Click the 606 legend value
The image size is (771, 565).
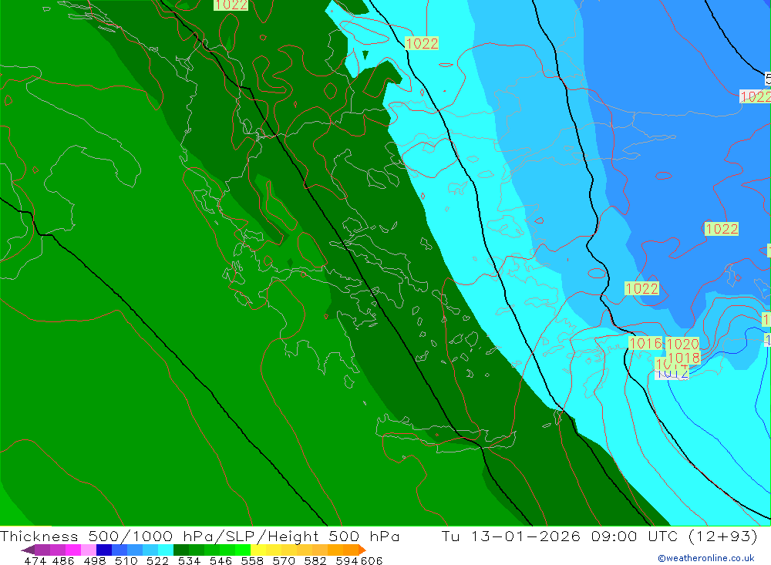pos(372,560)
